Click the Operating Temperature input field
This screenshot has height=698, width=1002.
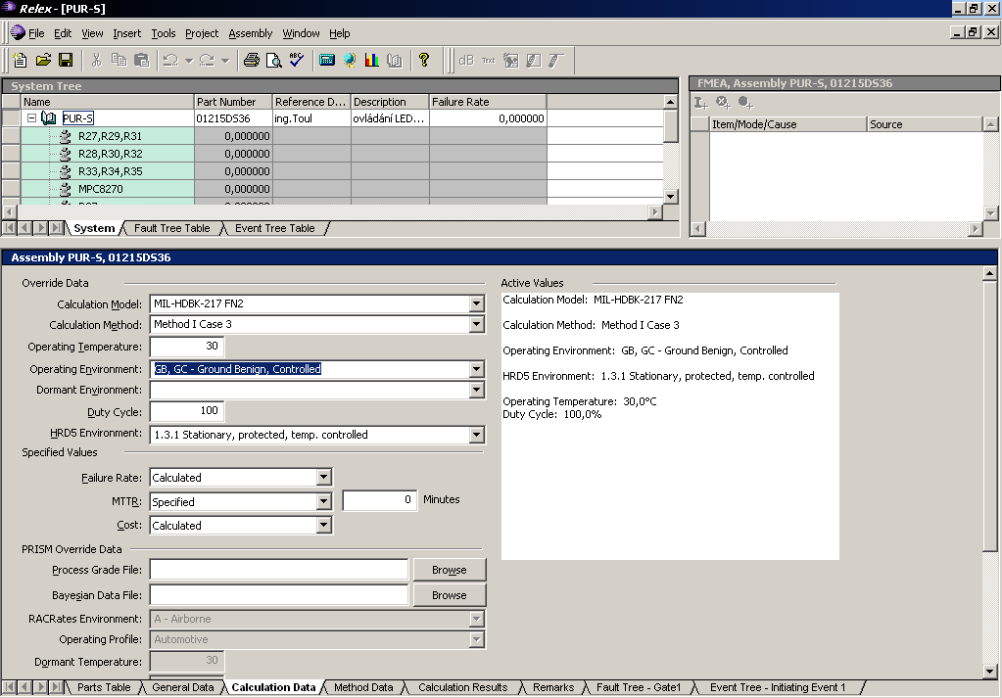tap(187, 347)
